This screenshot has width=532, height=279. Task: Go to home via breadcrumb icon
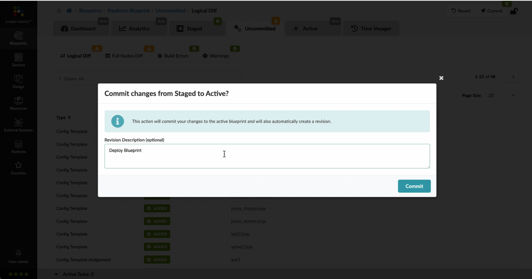point(69,11)
